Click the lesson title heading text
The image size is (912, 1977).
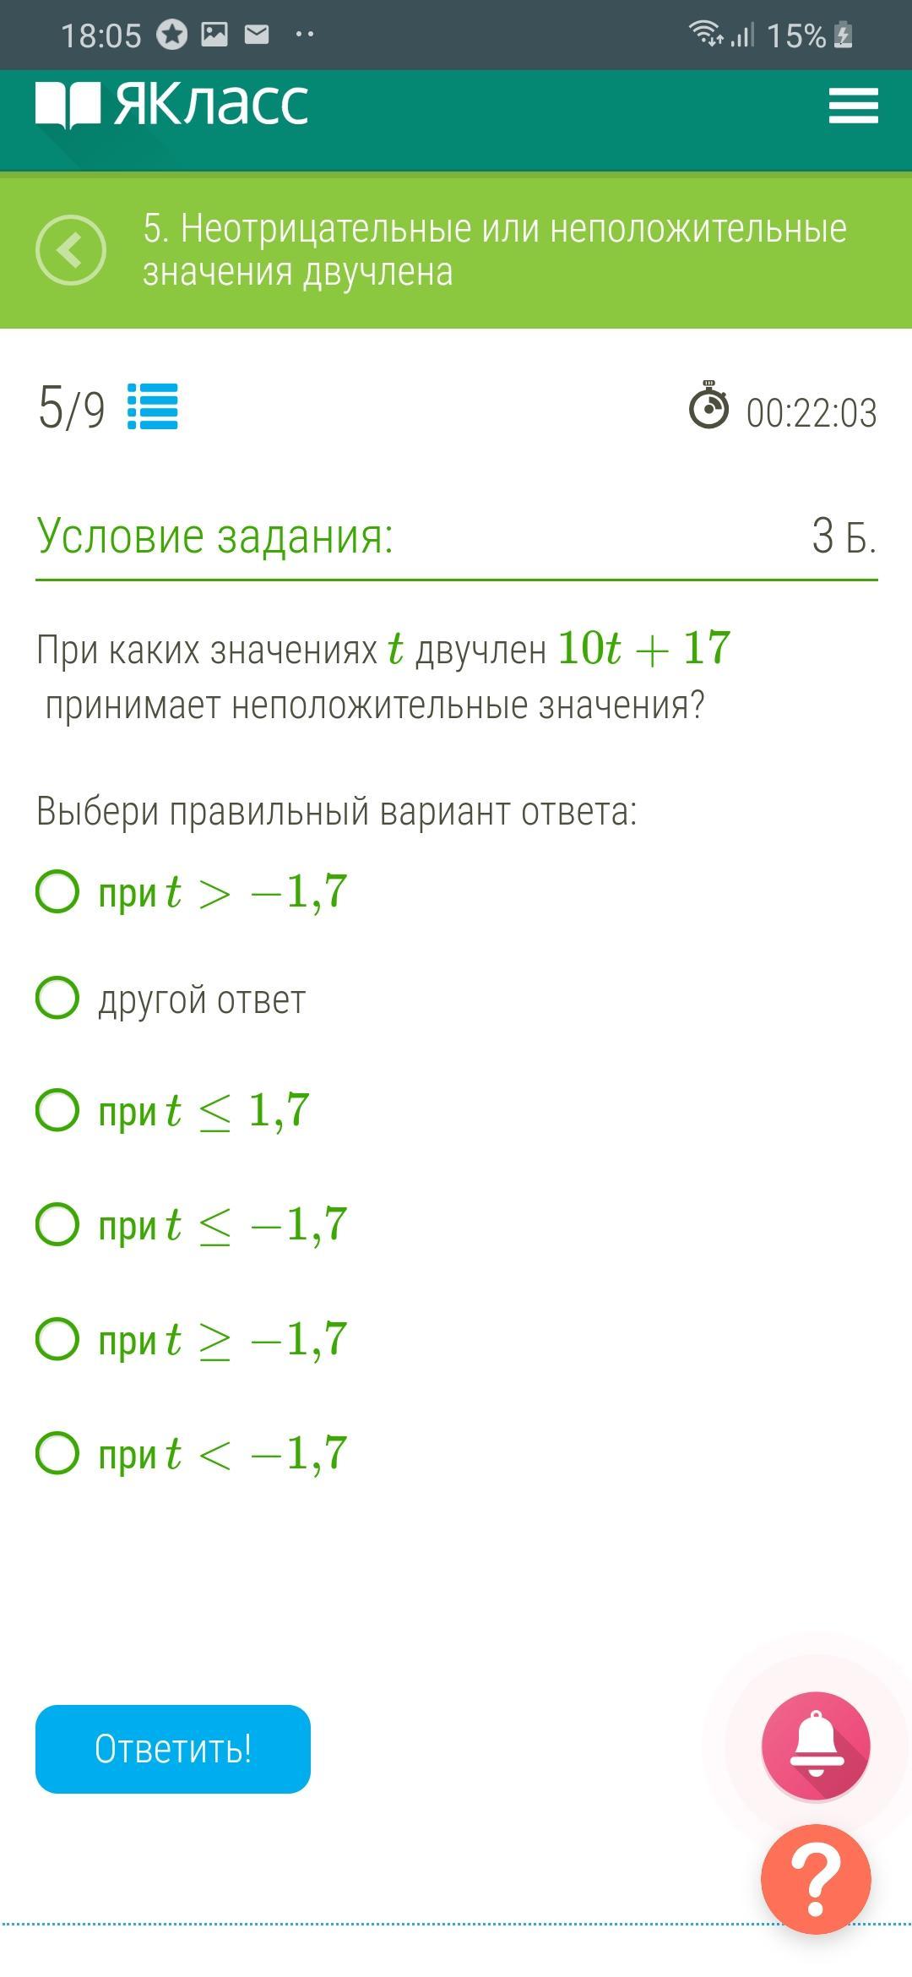click(x=494, y=250)
